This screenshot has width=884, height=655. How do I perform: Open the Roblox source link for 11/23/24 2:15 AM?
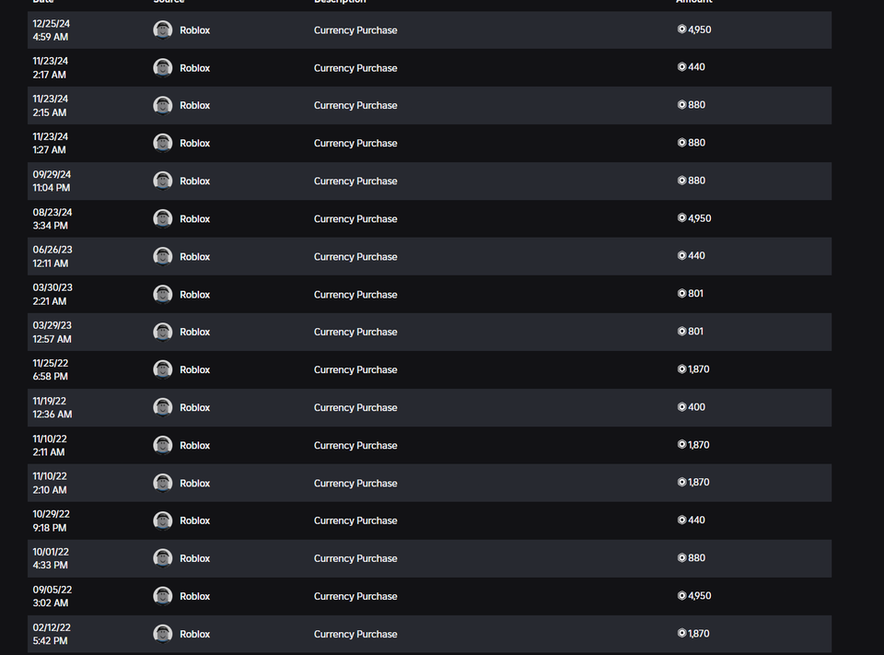pyautogui.click(x=194, y=106)
